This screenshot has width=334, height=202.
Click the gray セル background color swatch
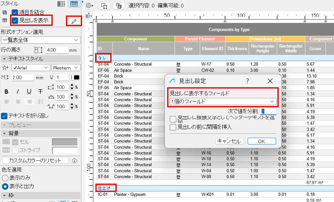65,142
